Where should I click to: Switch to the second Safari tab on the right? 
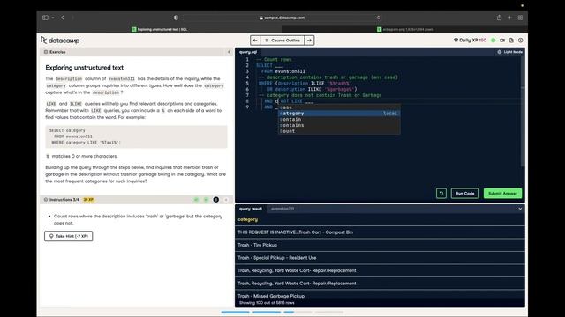point(405,29)
